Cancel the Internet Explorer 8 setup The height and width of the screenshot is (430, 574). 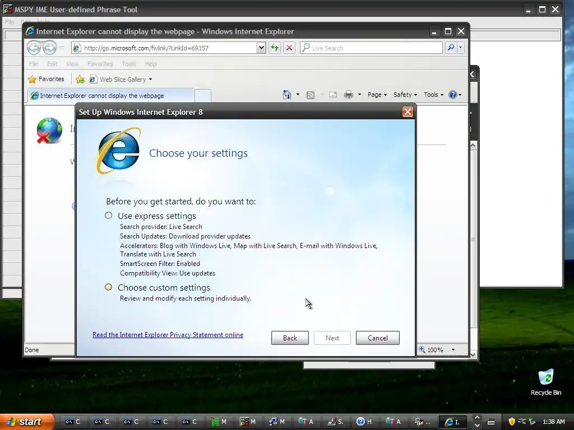(377, 338)
